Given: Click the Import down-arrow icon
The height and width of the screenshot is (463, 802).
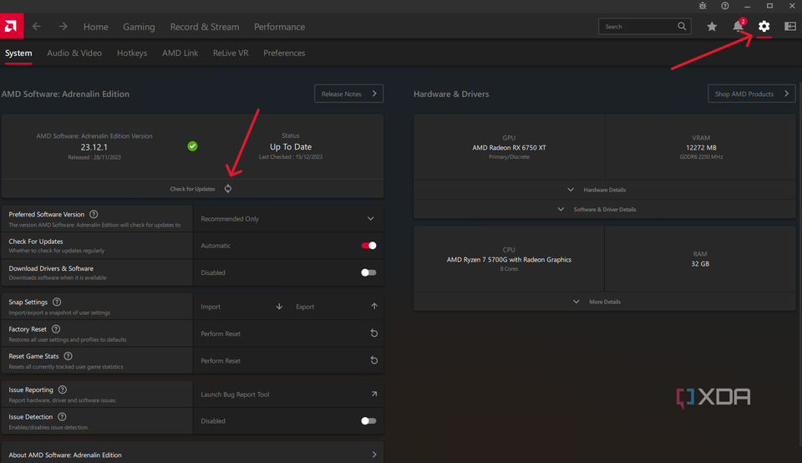Looking at the screenshot, I should [279, 307].
